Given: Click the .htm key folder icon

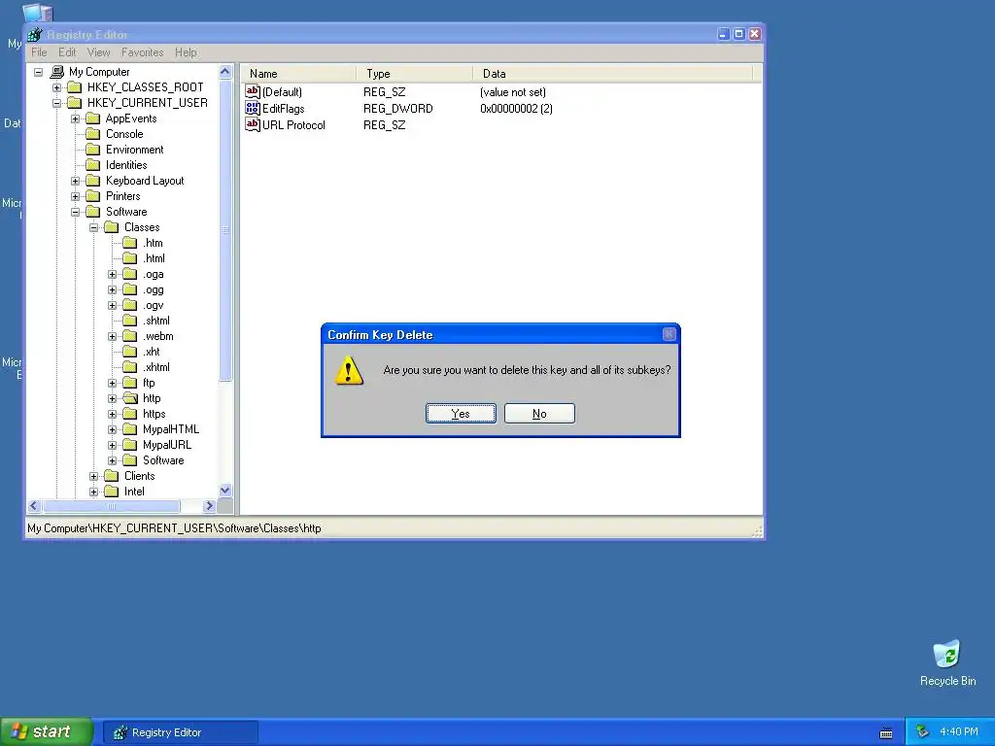Looking at the screenshot, I should [x=129, y=243].
